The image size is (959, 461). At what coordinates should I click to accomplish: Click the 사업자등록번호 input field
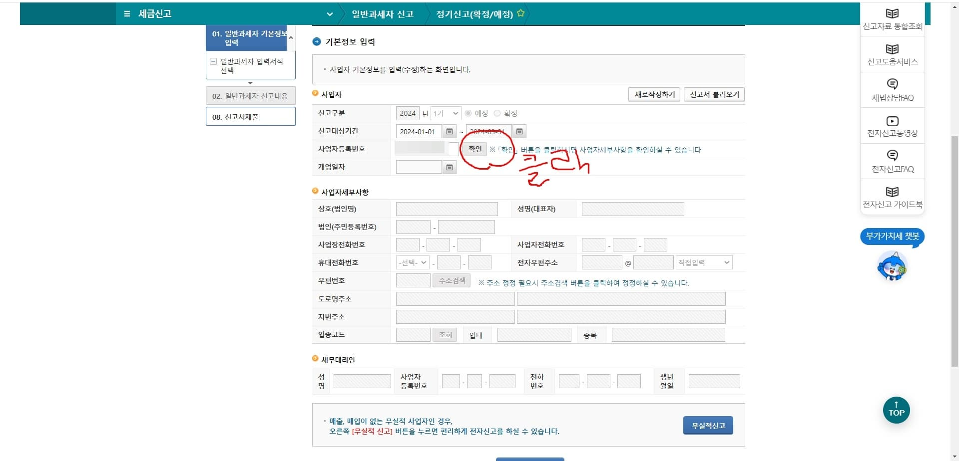(x=422, y=148)
